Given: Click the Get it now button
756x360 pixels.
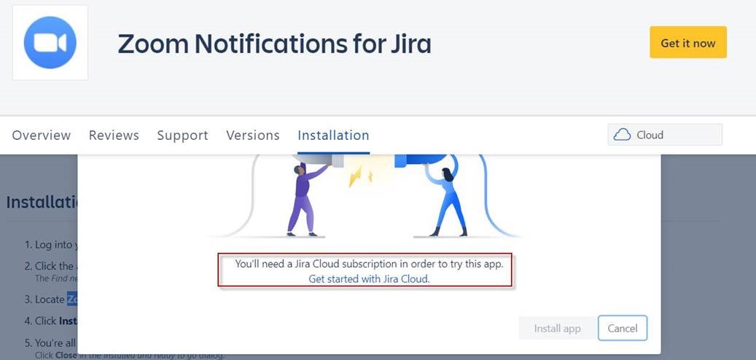Looking at the screenshot, I should 688,42.
